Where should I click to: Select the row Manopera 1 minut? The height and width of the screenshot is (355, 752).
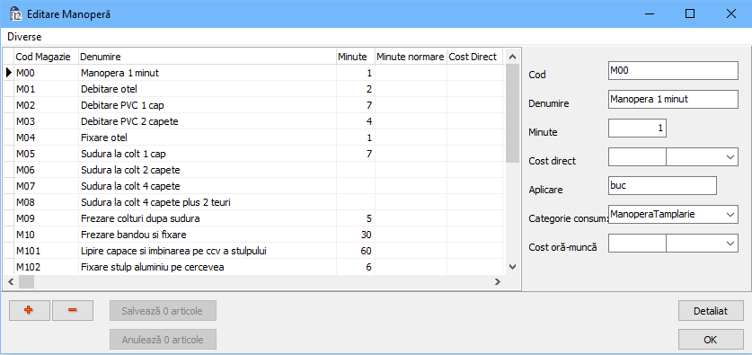253,73
